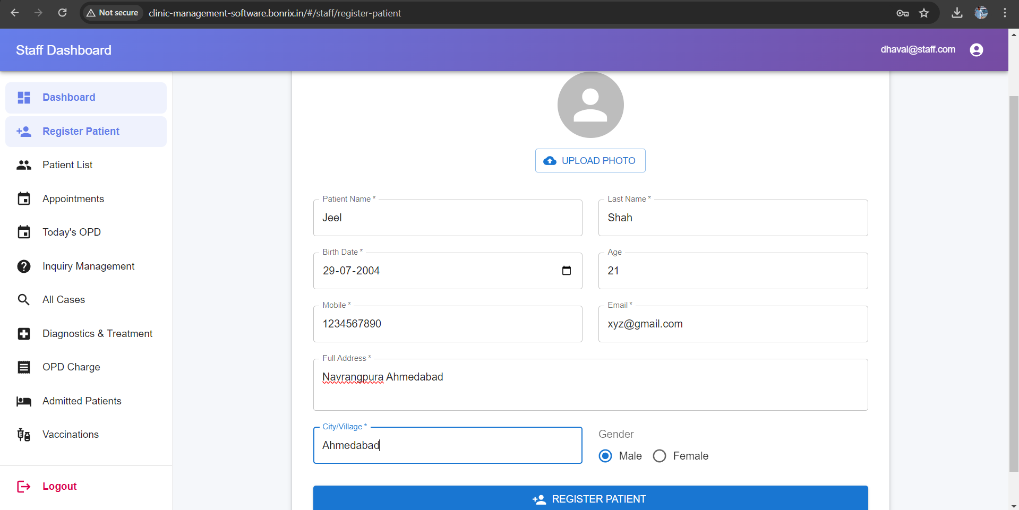Open All Cases via the magnifier icon
The width and height of the screenshot is (1019, 510).
24,299
